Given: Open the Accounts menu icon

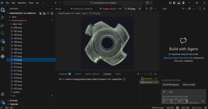Looking at the screenshot, I should click(3, 94).
